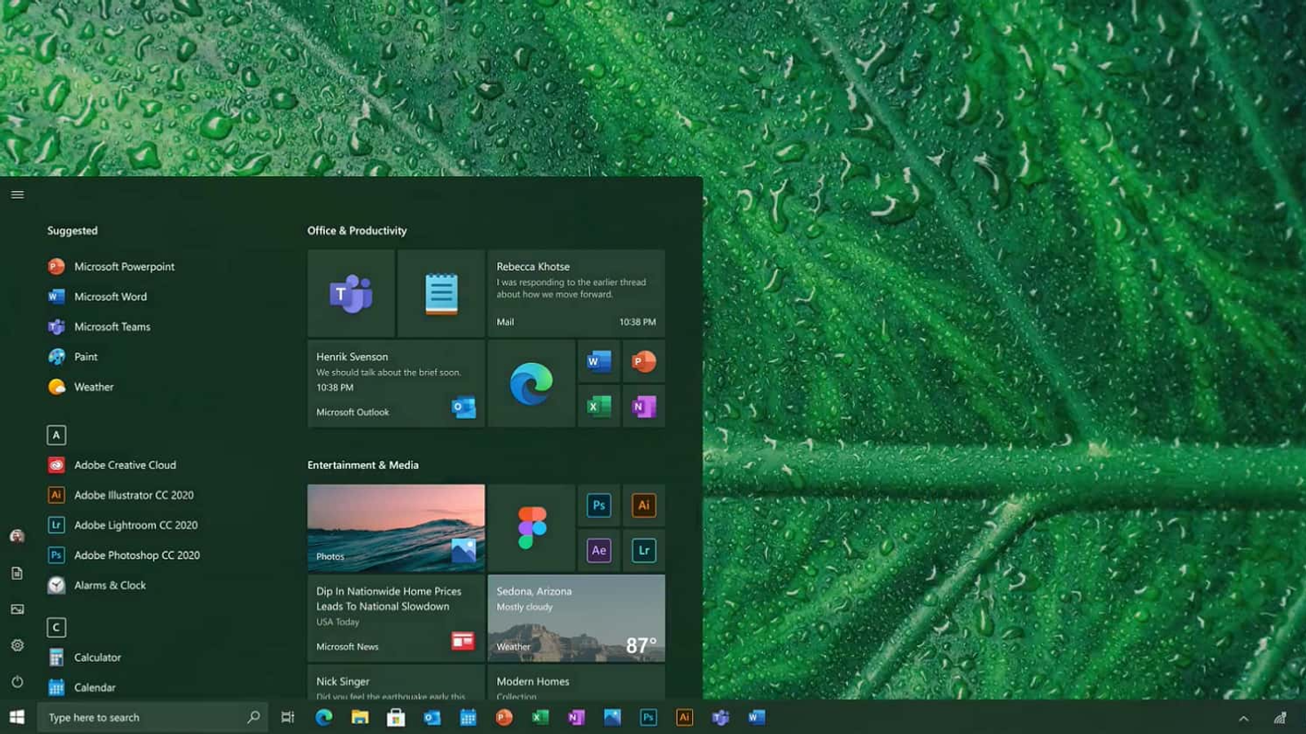1306x734 pixels.
Task: Launch PowerPoint from the taskbar
Action: 504,718
